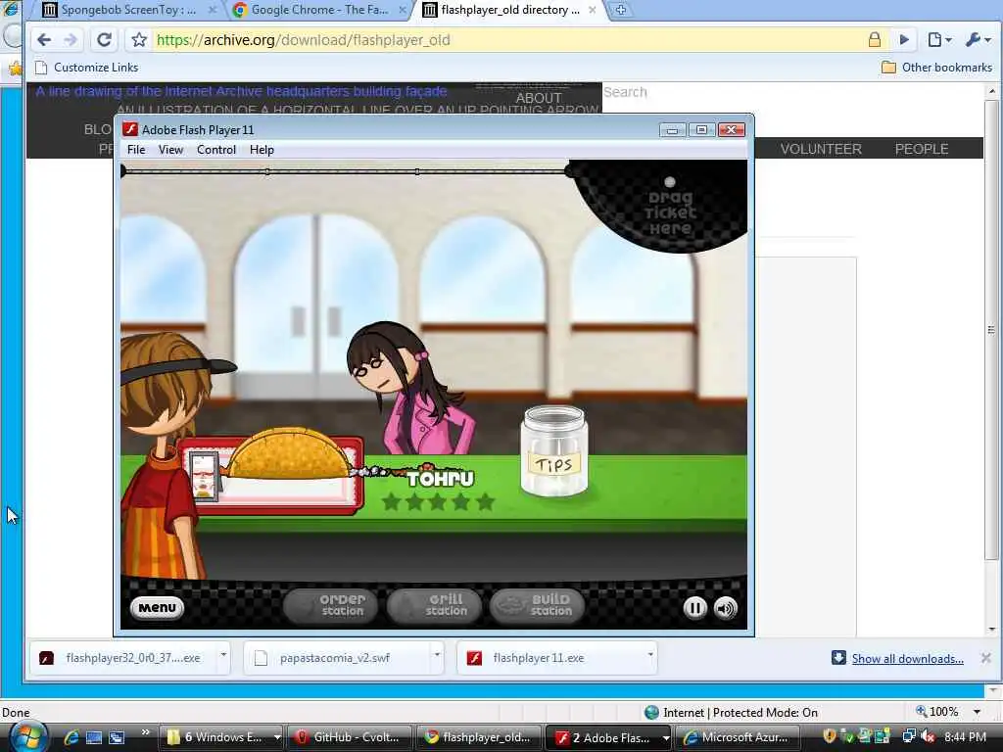Viewport: 1003px width, 752px height.
Task: Click the taco on the serving tray
Action: pos(289,454)
